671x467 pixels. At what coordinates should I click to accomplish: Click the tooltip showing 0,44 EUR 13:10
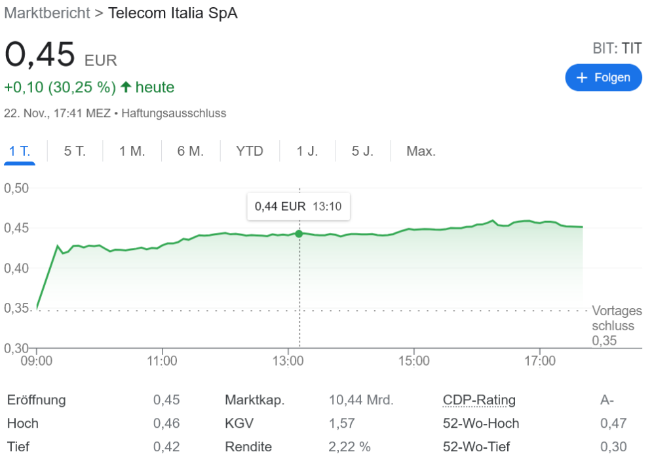pos(298,206)
